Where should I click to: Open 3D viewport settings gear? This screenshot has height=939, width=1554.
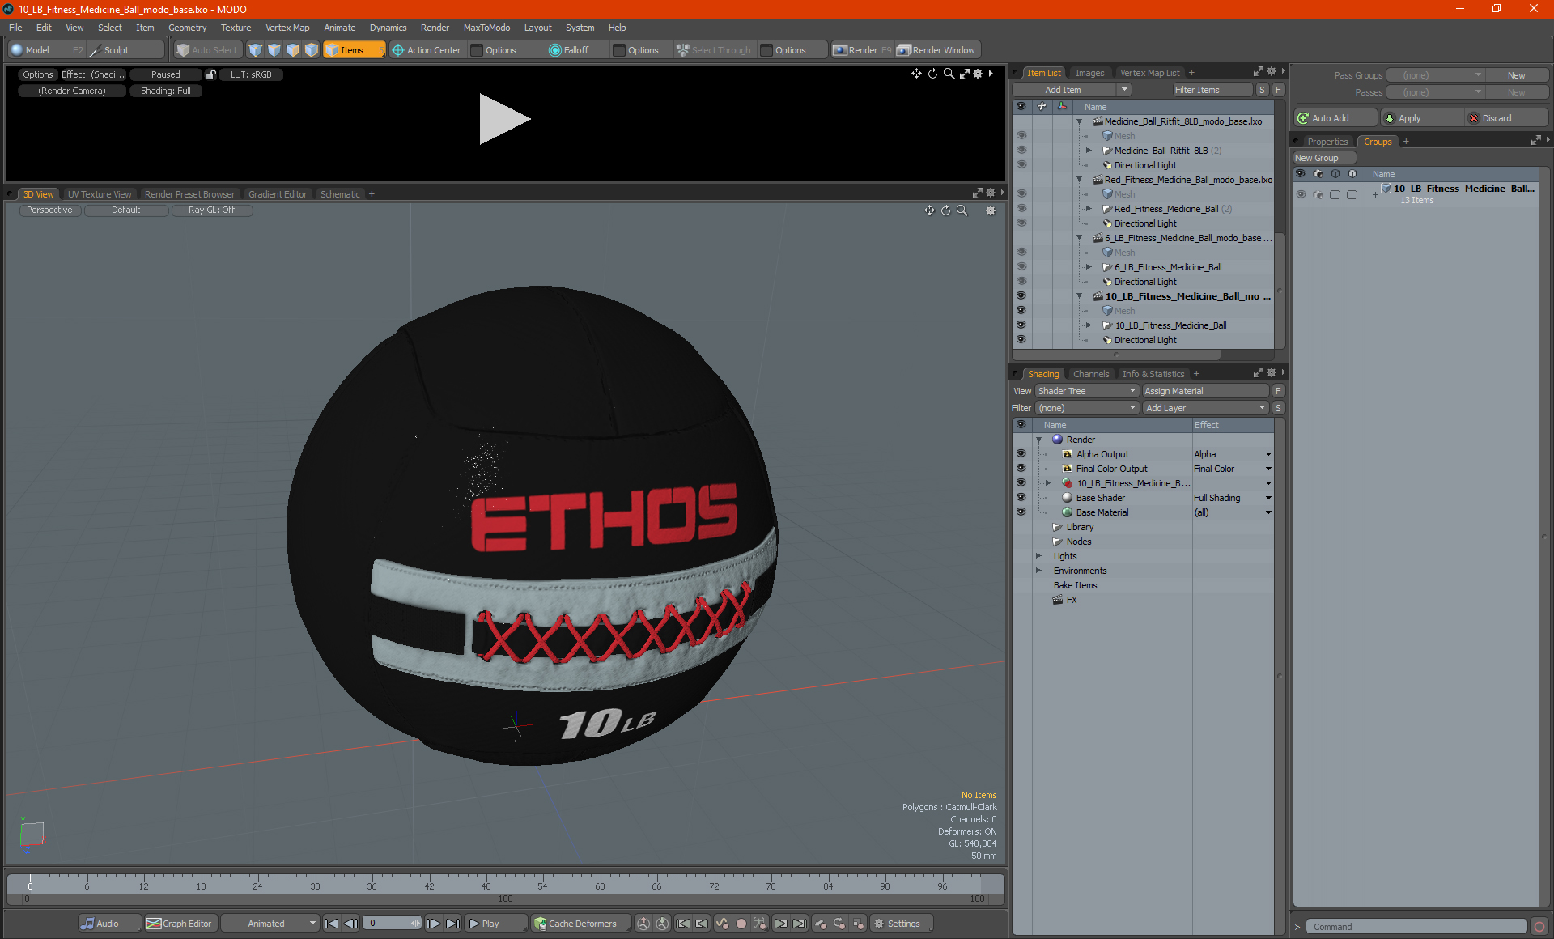point(990,210)
